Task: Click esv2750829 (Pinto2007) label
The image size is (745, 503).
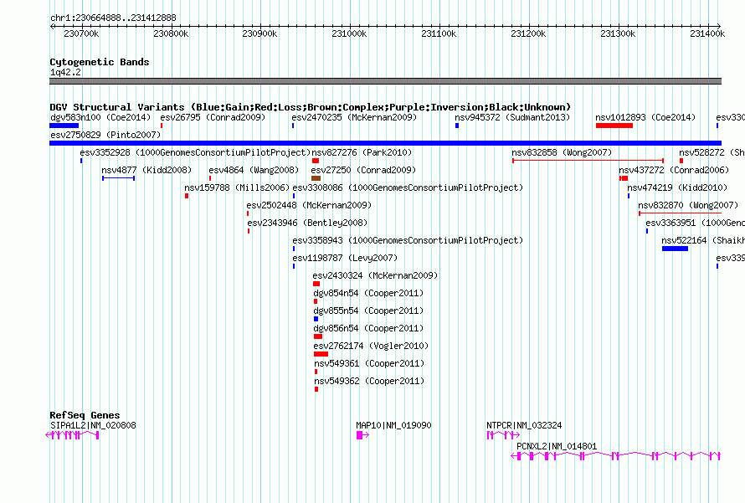Action: click(105, 135)
